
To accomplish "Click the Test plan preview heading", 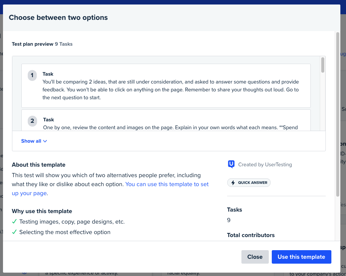I will point(33,44).
